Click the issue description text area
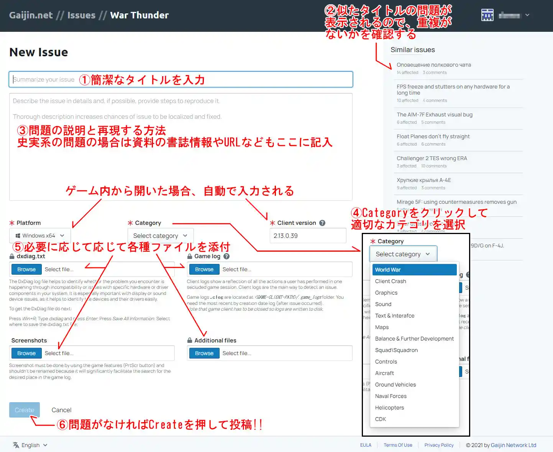This screenshot has width=553, height=452. (181, 147)
